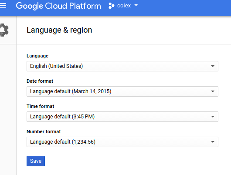
Task: Click the project hexagon dots icon
Action: click(x=111, y=6)
